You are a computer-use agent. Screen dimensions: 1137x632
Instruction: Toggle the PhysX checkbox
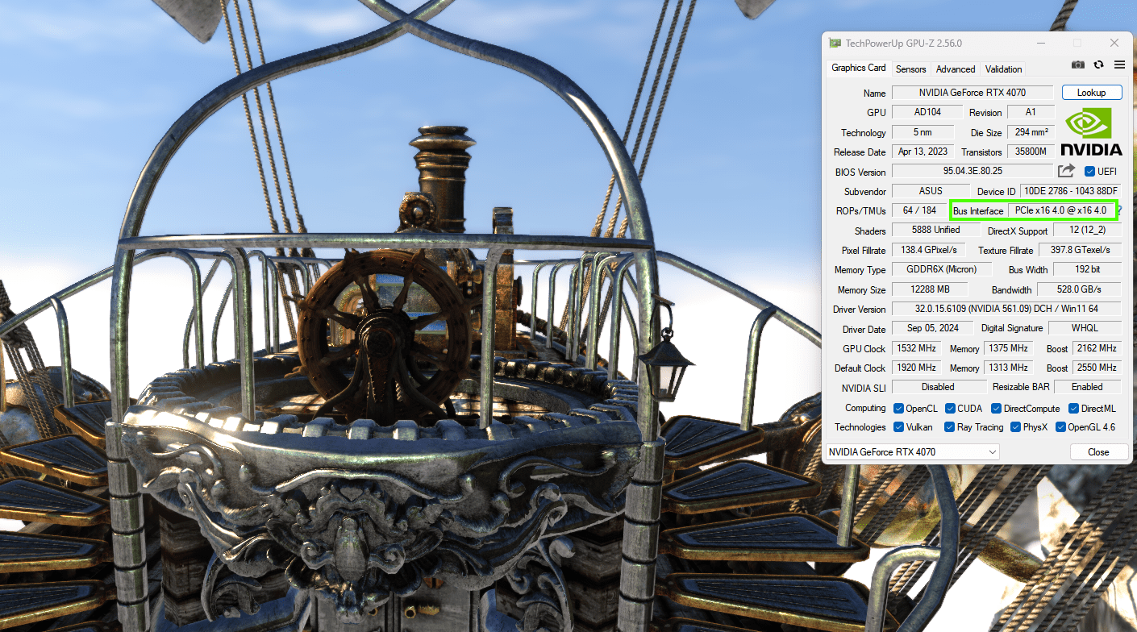pyautogui.click(x=1015, y=427)
